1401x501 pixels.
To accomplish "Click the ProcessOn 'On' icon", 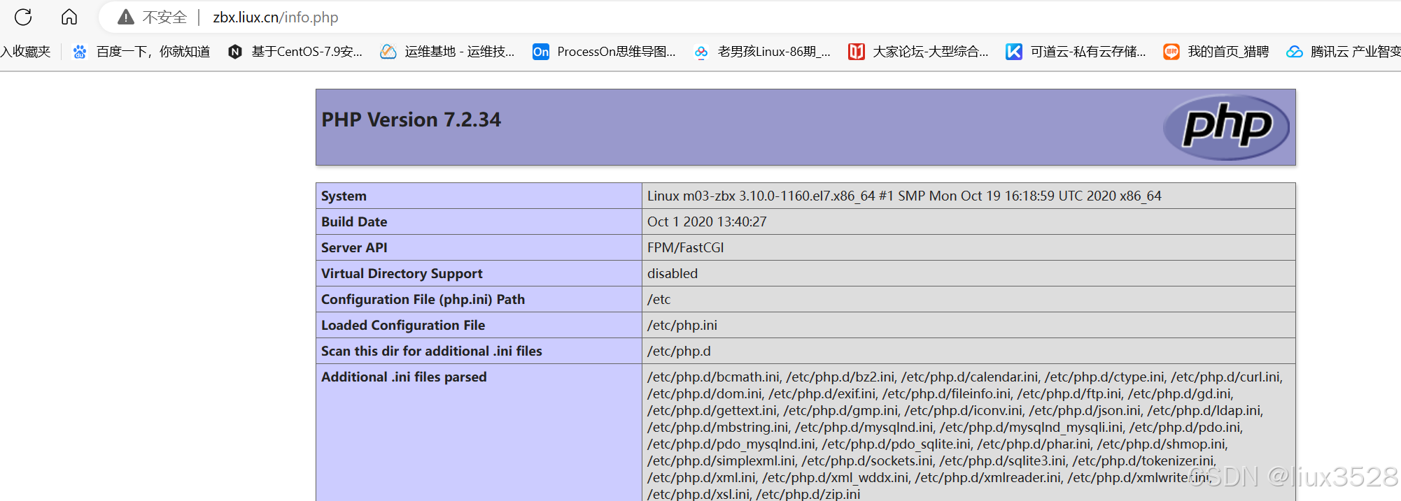I will pos(541,52).
